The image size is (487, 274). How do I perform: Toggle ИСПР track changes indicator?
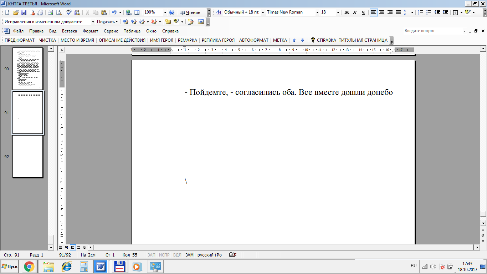[x=164, y=255]
